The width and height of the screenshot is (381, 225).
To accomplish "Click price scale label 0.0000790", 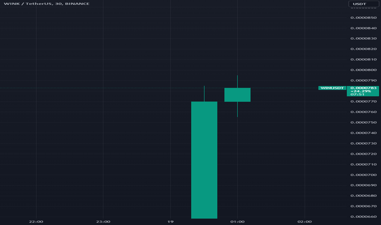I will [363, 80].
